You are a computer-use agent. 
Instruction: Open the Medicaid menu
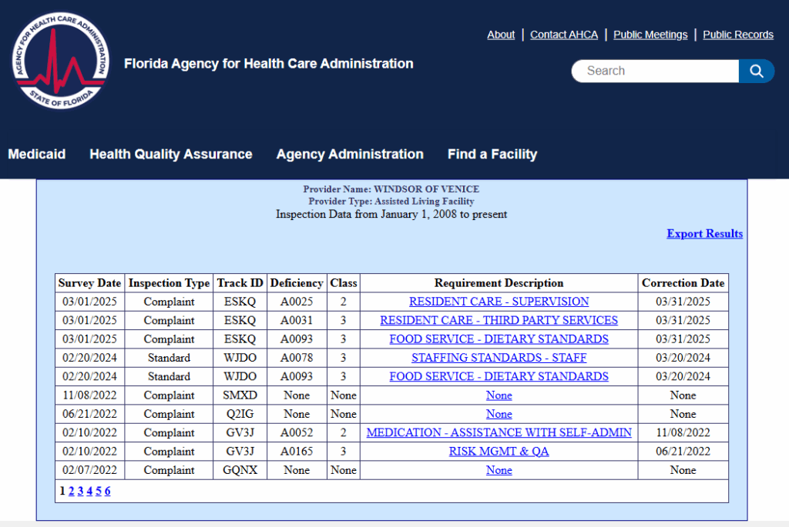36,154
